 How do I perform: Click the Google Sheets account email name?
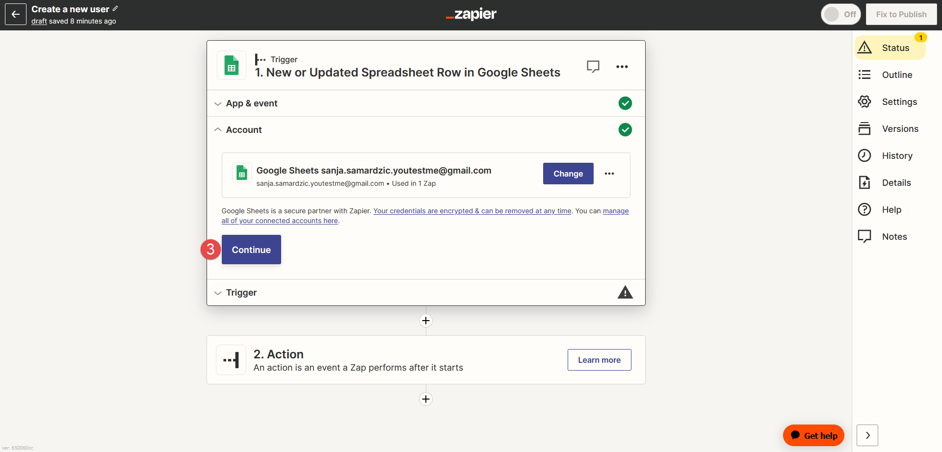374,171
